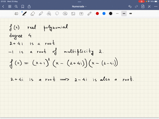Select the Shapes tool
The height and width of the screenshot is (119, 159).
click(49, 14)
